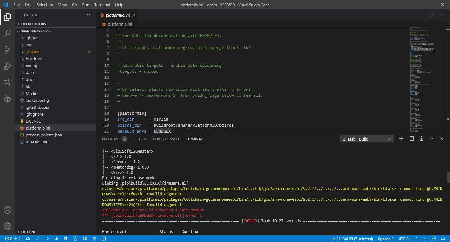
Task: Open process-palette.json file
Action: point(56,135)
